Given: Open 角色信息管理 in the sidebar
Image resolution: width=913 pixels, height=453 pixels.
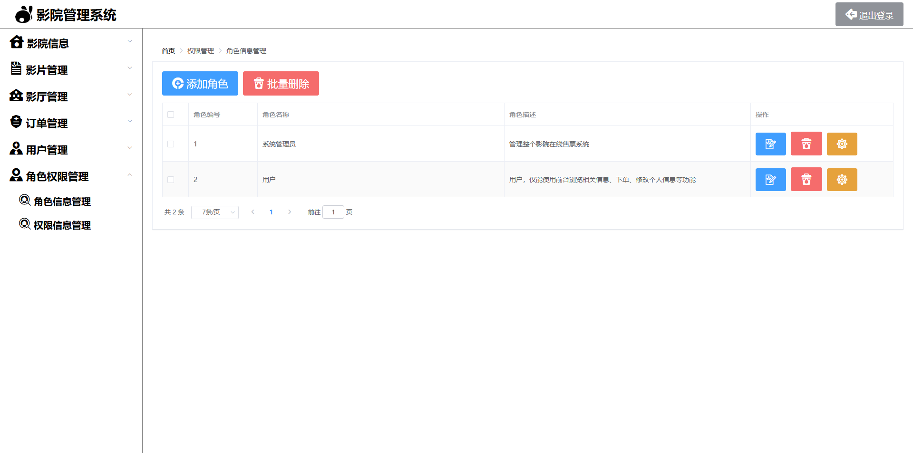Looking at the screenshot, I should coord(62,201).
